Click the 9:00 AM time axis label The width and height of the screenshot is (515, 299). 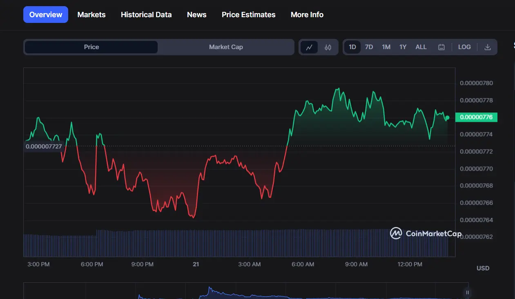(357, 264)
